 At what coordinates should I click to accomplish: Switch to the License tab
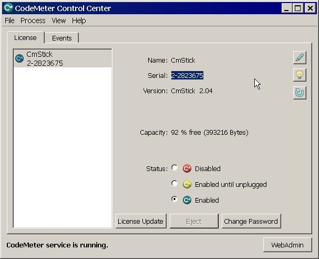click(25, 38)
